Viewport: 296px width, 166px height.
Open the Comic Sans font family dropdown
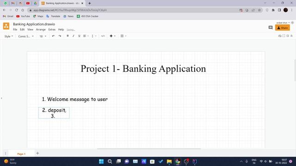pos(26,36)
